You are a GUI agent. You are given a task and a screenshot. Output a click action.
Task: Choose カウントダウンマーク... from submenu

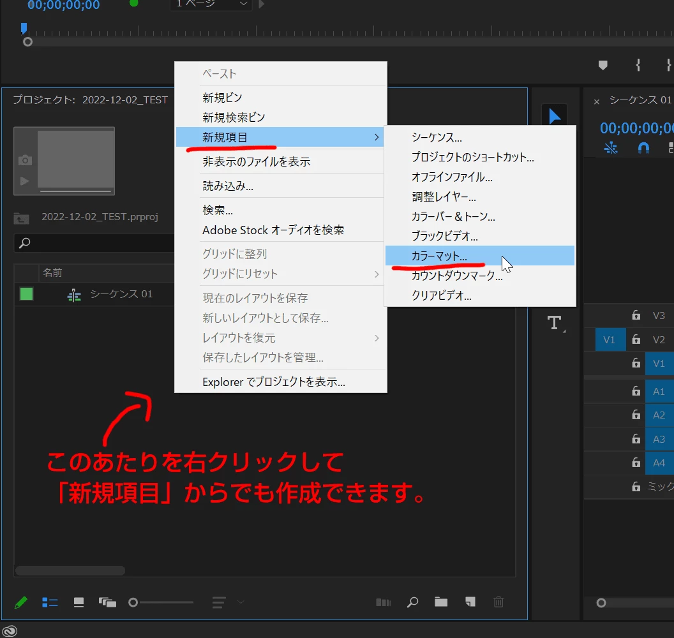click(x=480, y=276)
